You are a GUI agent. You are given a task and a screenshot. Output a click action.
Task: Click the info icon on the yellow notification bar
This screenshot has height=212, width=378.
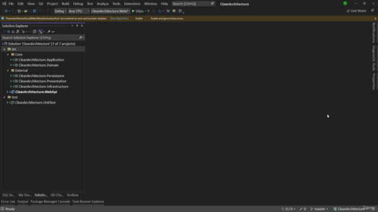click(x=2, y=18)
